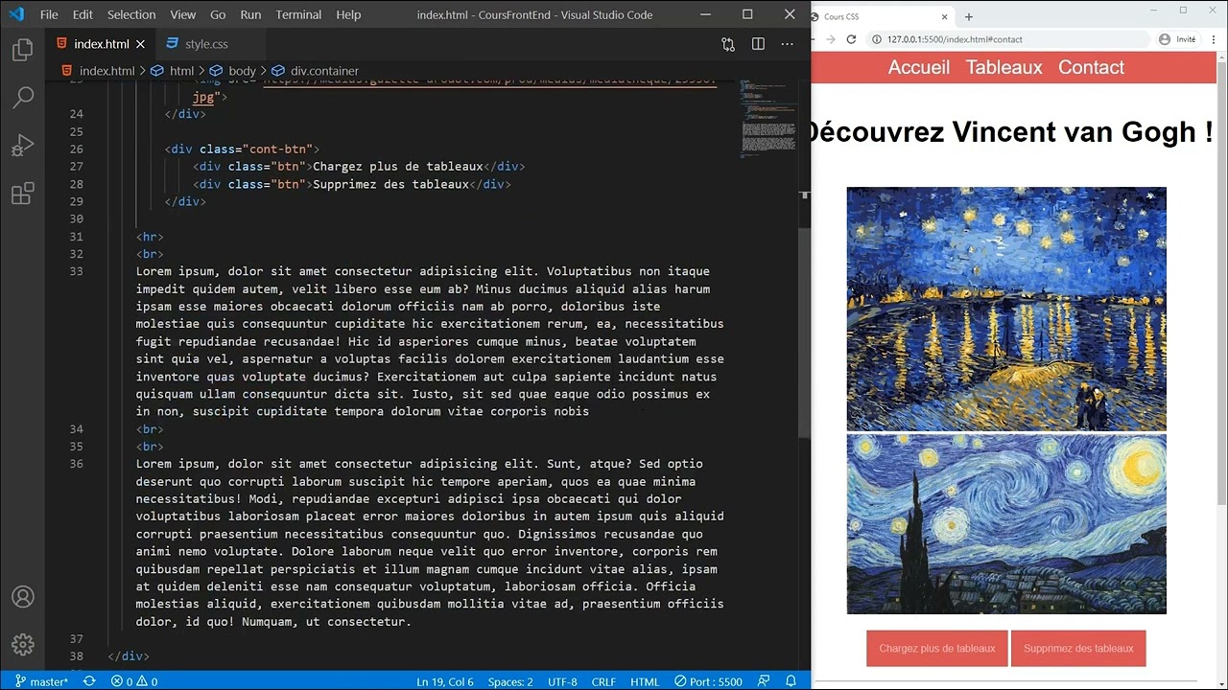Viewport: 1228px width, 690px height.
Task: Click the Port : 5500 Live Server indicator
Action: point(708,681)
